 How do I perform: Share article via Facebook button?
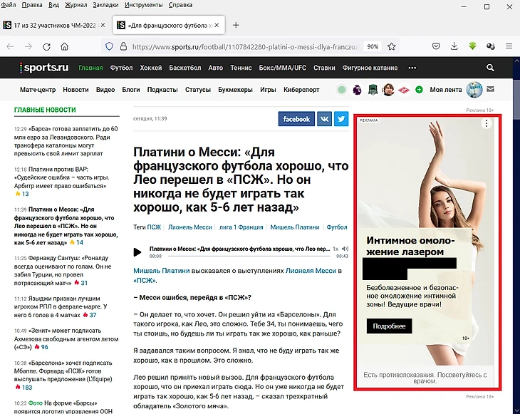(x=296, y=119)
